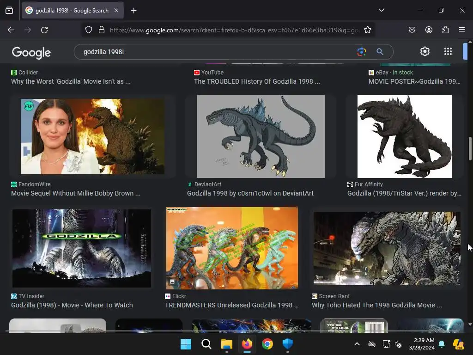Click the Google search magnifier button
473x355 pixels.
380,52
